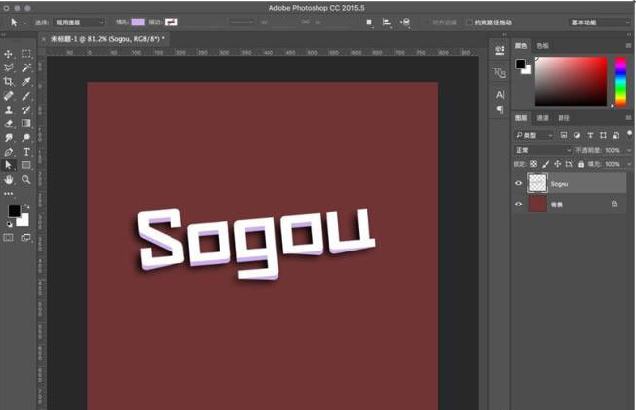Open the tool preset picker arrow
The width and height of the screenshot is (636, 410).
point(24,23)
